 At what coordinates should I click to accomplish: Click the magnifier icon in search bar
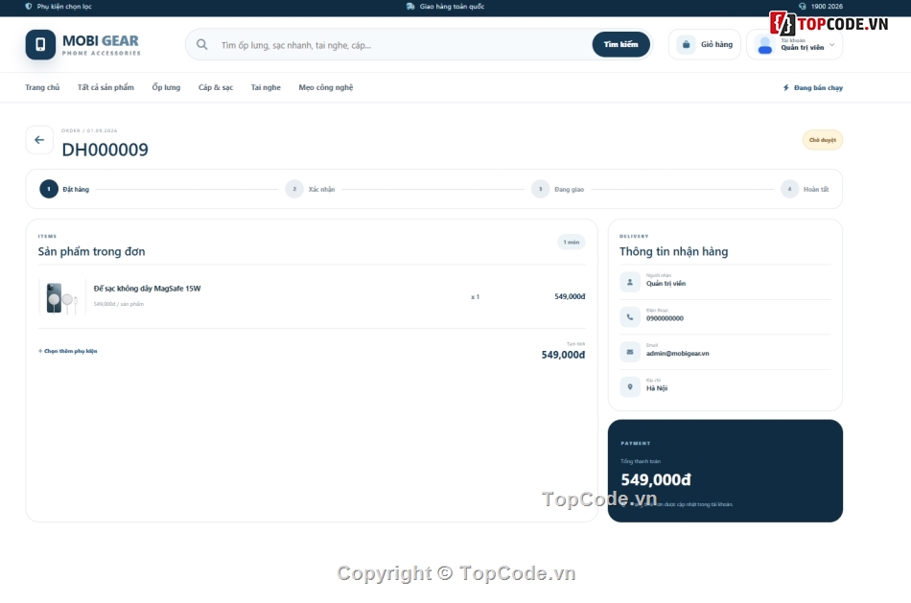click(201, 45)
